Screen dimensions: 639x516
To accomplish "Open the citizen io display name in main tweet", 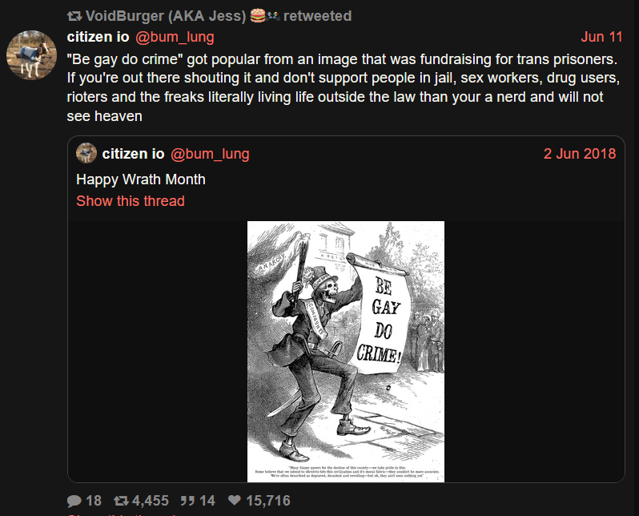I will 98,37.
